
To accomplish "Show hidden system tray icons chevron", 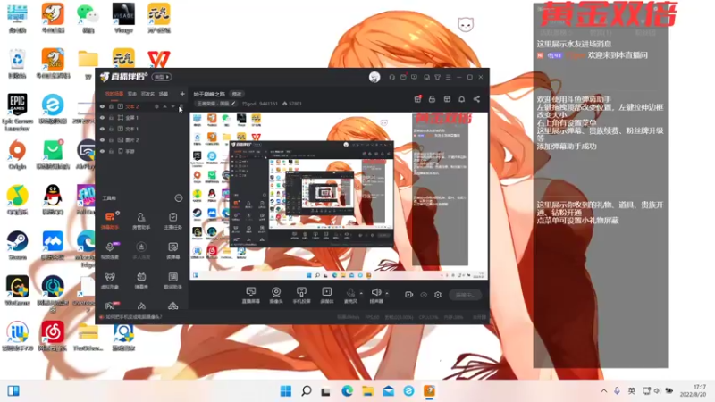I will point(604,391).
